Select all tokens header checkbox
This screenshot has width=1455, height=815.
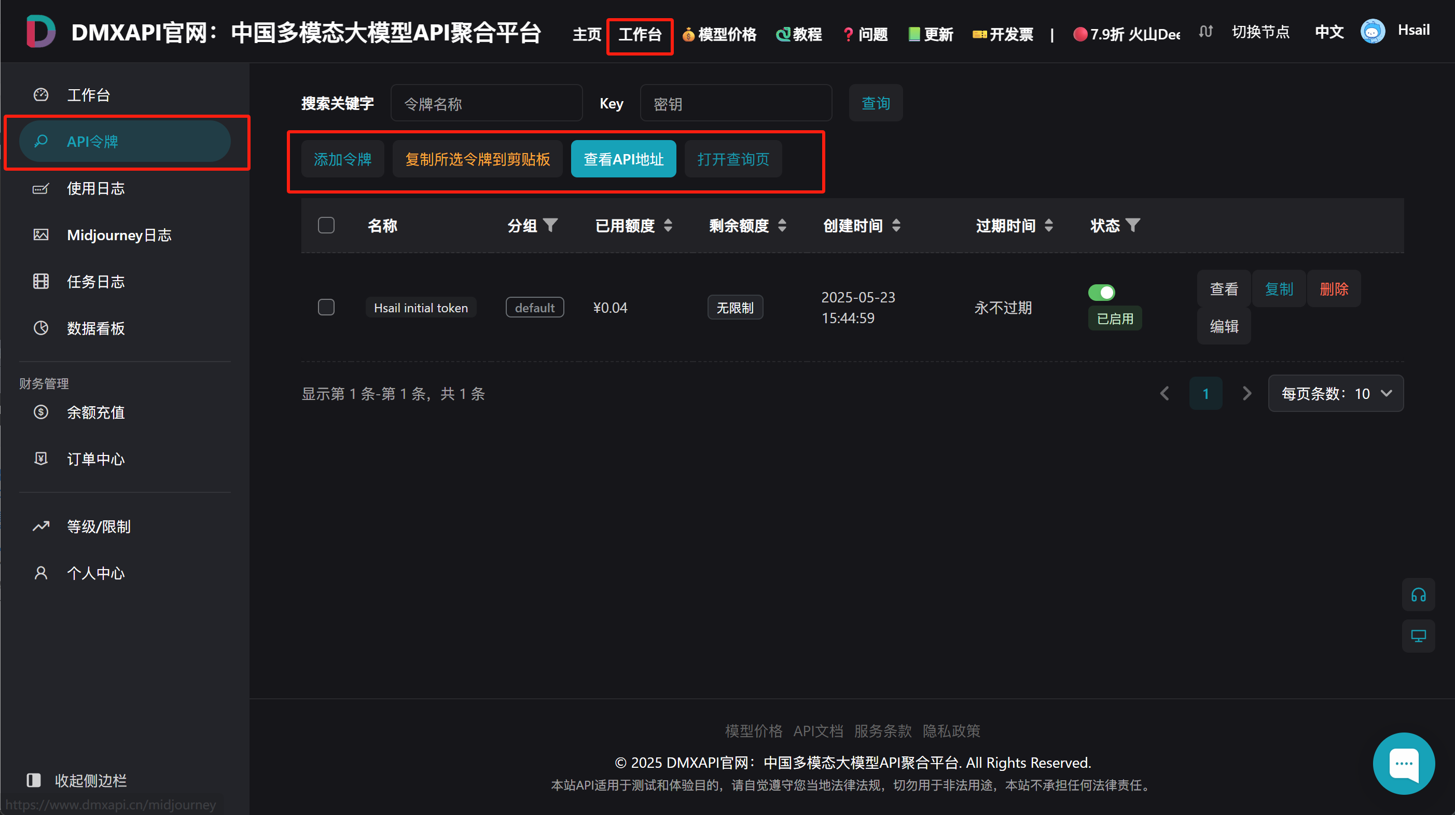point(326,225)
